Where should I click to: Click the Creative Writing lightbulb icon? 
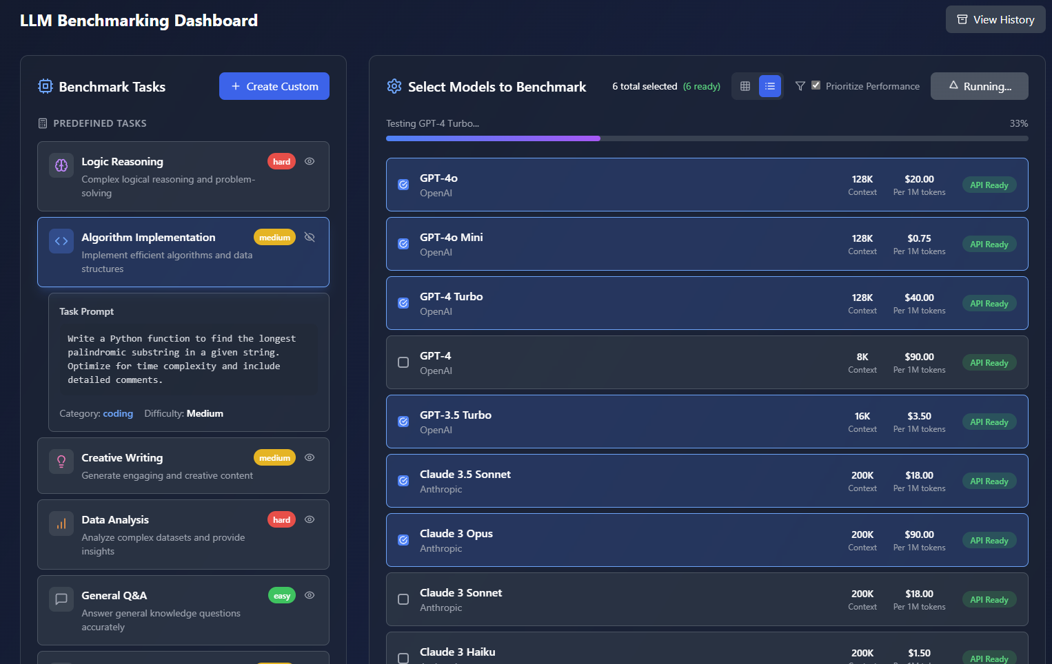pos(61,461)
